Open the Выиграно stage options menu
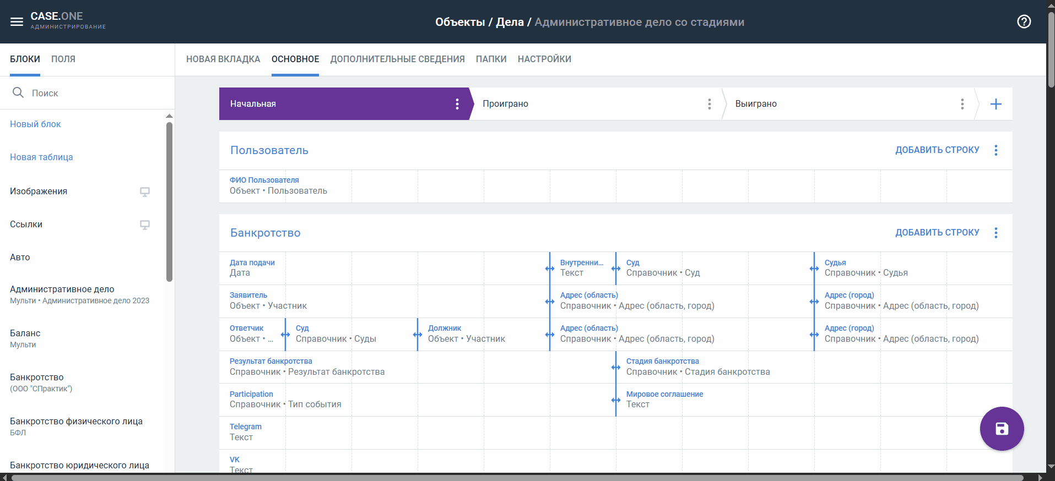Screen dimensions: 1055x481 point(962,104)
